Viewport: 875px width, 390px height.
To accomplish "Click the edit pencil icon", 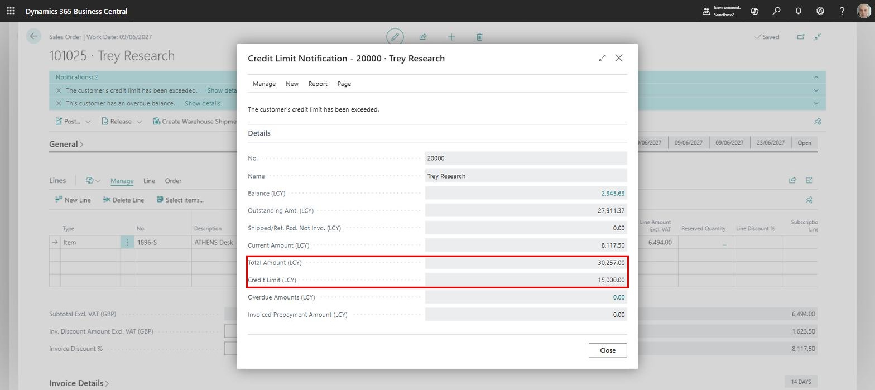I will tap(395, 37).
